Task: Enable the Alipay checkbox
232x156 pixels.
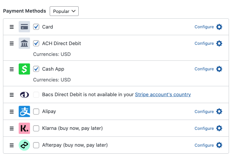Action: pyautogui.click(x=36, y=112)
